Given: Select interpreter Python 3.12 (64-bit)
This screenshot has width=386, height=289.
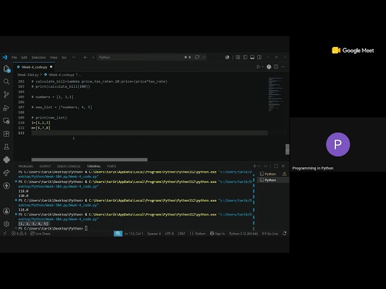Looking at the screenshot, I should click(243, 234).
